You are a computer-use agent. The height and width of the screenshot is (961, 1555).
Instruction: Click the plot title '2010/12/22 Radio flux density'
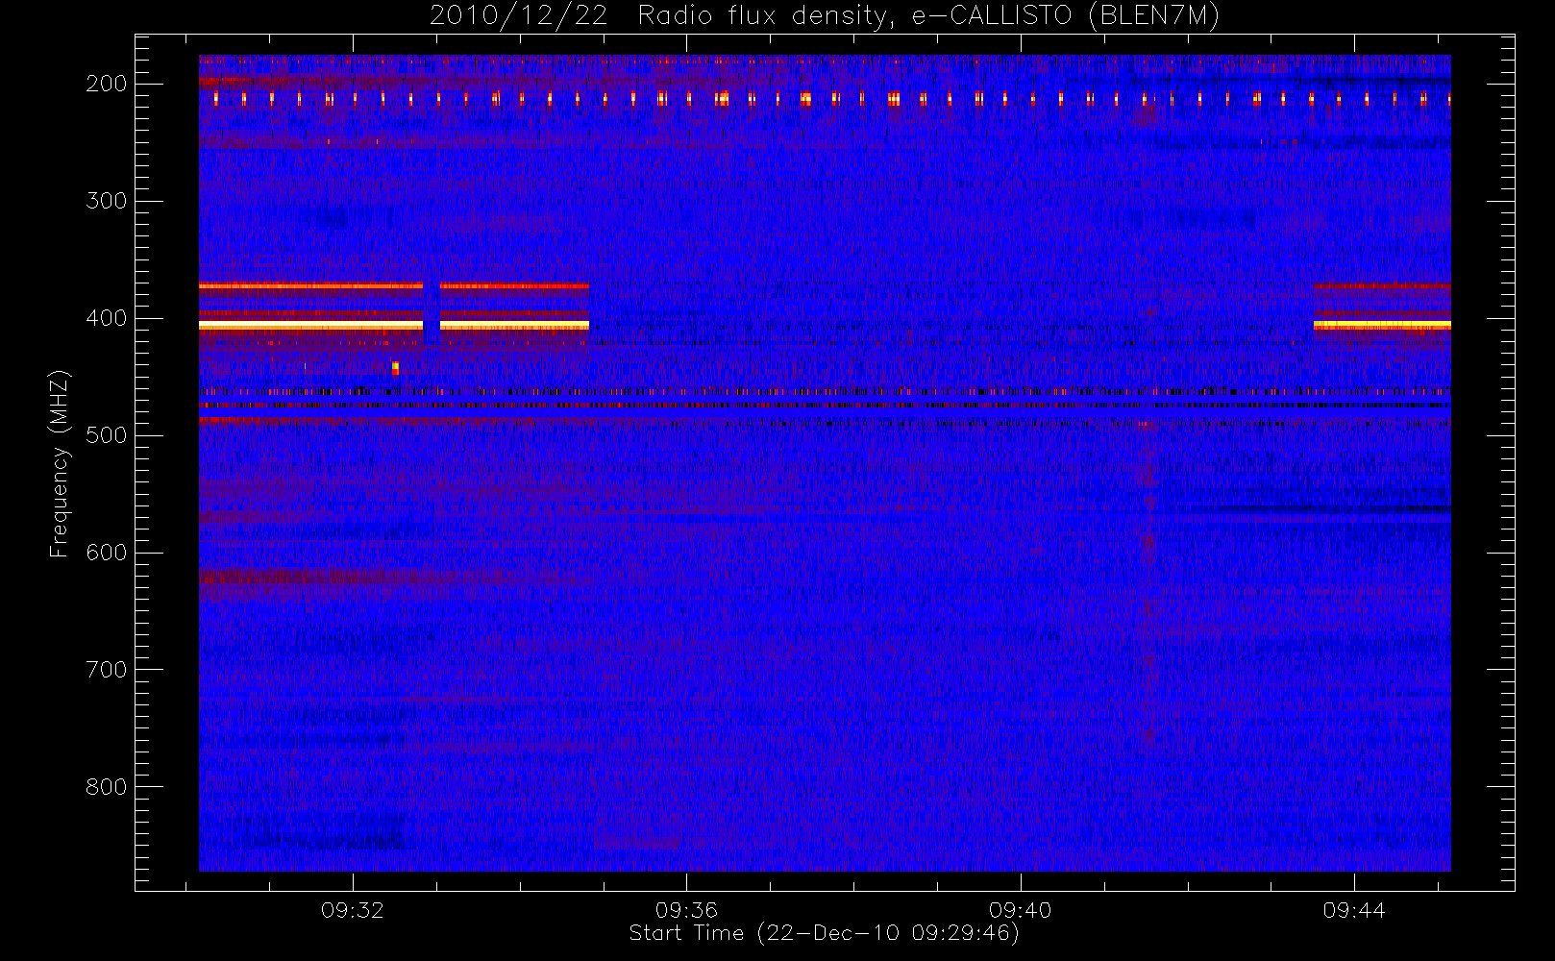pyautogui.click(x=825, y=16)
